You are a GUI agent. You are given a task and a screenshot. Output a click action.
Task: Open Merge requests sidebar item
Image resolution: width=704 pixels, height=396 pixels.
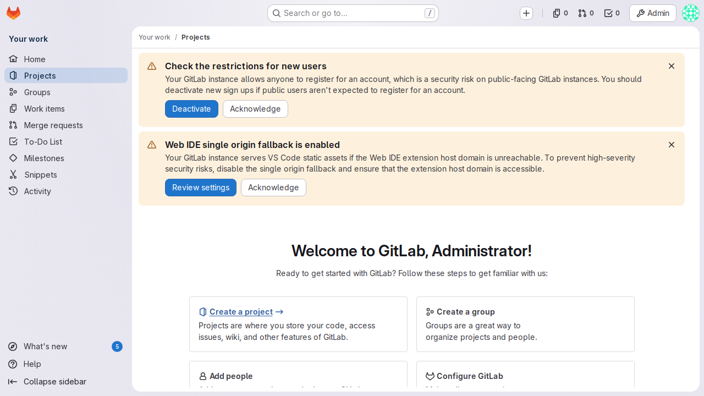(66, 125)
